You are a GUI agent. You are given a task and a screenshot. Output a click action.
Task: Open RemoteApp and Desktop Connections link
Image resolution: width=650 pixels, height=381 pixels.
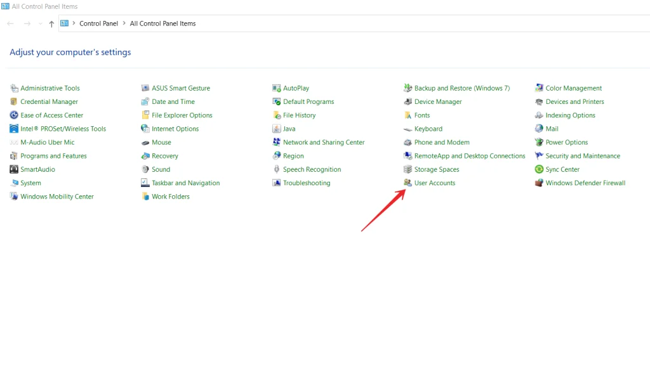point(470,156)
